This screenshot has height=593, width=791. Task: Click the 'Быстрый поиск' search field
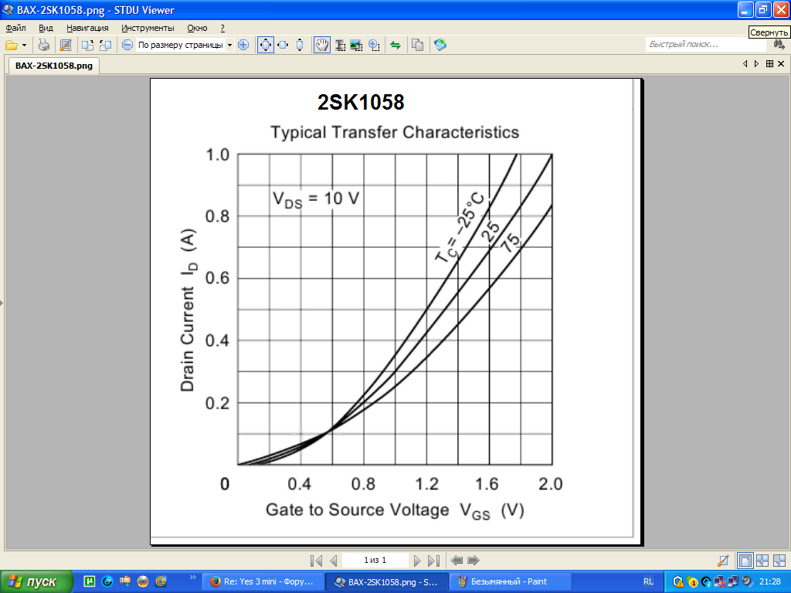[706, 45]
